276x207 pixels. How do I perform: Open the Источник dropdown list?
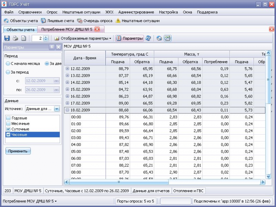[x=56, y=108]
